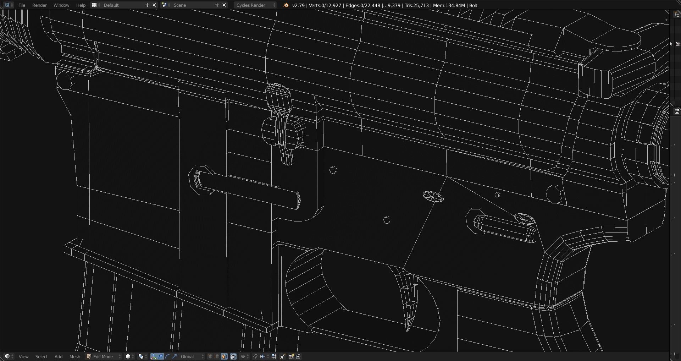Toggle limit selection to visible
This screenshot has width=681, height=361.
233,356
